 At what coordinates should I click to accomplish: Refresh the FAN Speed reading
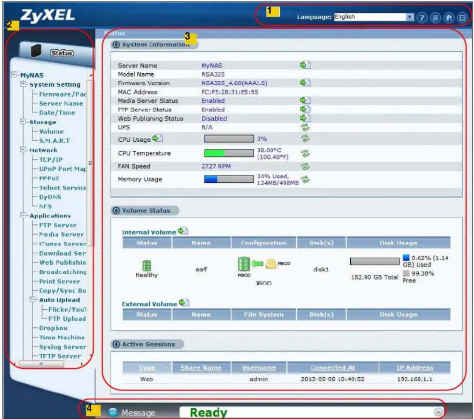pyautogui.click(x=305, y=166)
